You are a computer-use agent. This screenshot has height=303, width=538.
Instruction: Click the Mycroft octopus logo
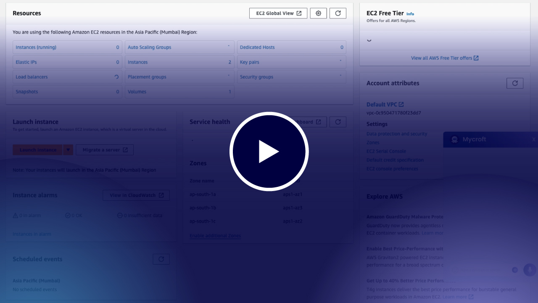[x=454, y=139]
